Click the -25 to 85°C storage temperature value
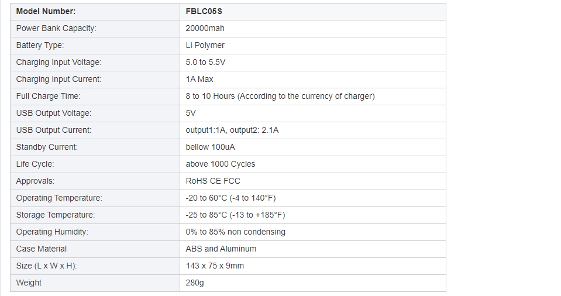 (235, 215)
